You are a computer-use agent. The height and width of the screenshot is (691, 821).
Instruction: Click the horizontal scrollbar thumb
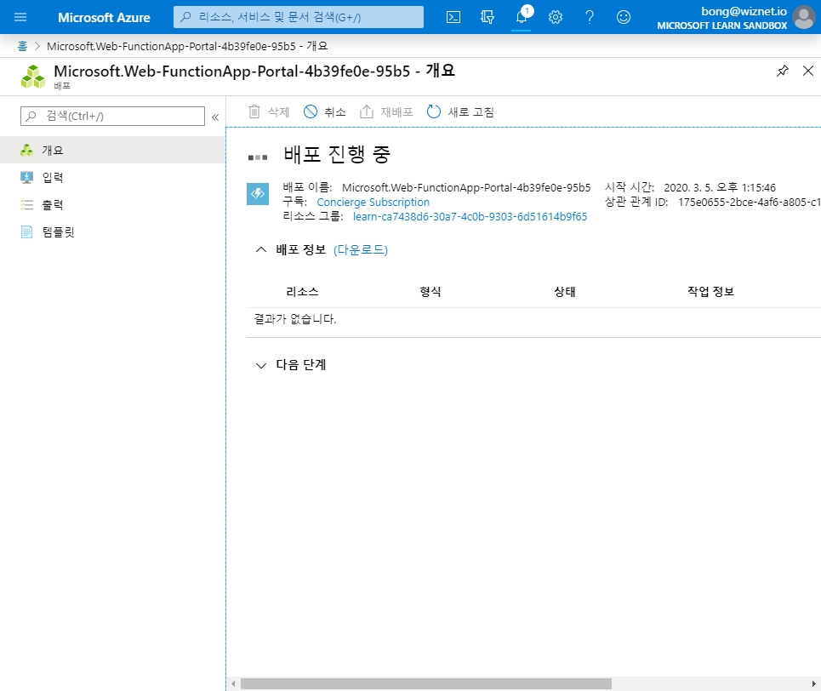(425, 683)
